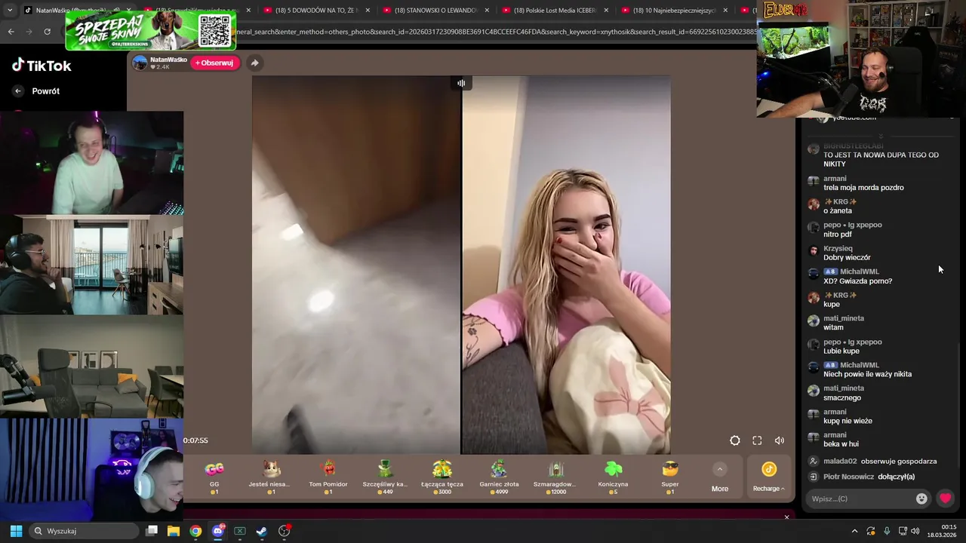Click chat message 'XD? Gwiazda porno?'
Image resolution: width=966 pixels, height=543 pixels.
pos(857,281)
